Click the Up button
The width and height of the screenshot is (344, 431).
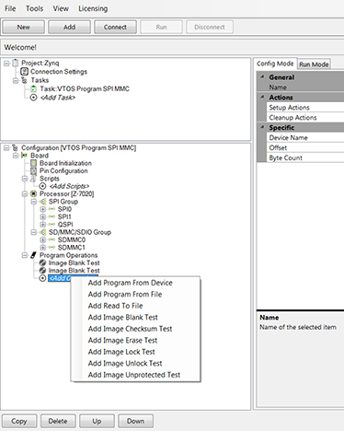(x=97, y=421)
